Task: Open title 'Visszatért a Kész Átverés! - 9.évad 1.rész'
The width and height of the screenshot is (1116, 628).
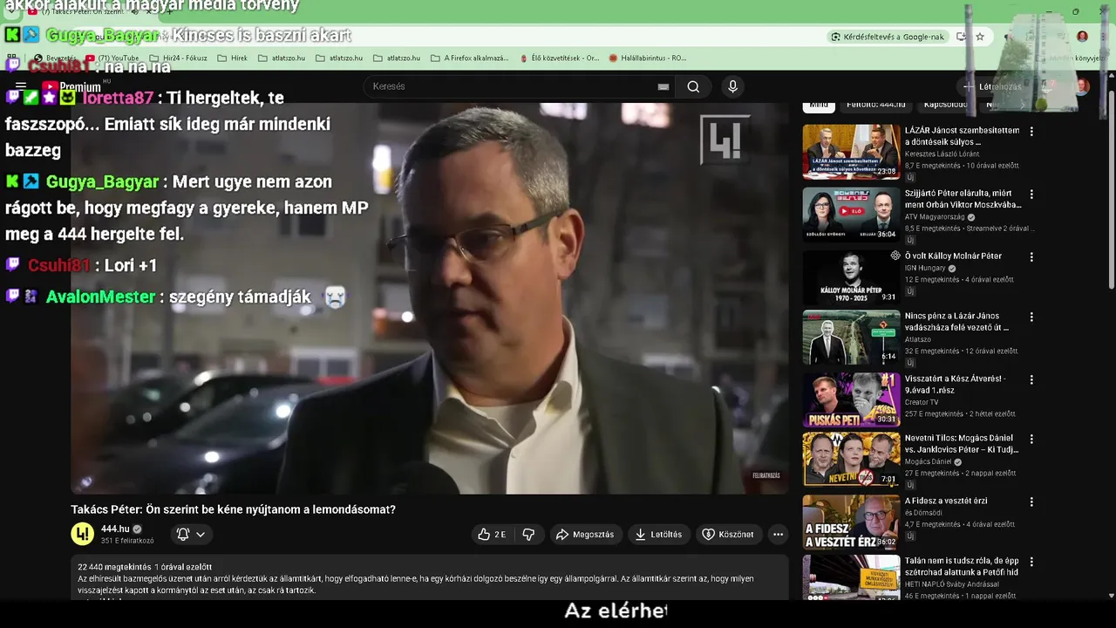Action: (955, 385)
